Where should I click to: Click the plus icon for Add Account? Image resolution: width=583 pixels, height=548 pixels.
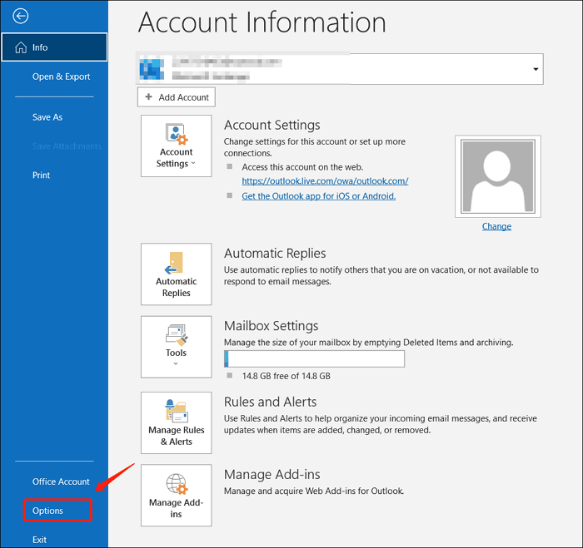tap(149, 97)
